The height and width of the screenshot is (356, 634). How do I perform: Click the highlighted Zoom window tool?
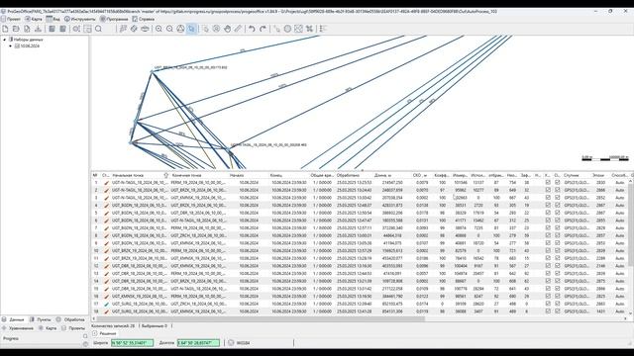tap(191, 29)
